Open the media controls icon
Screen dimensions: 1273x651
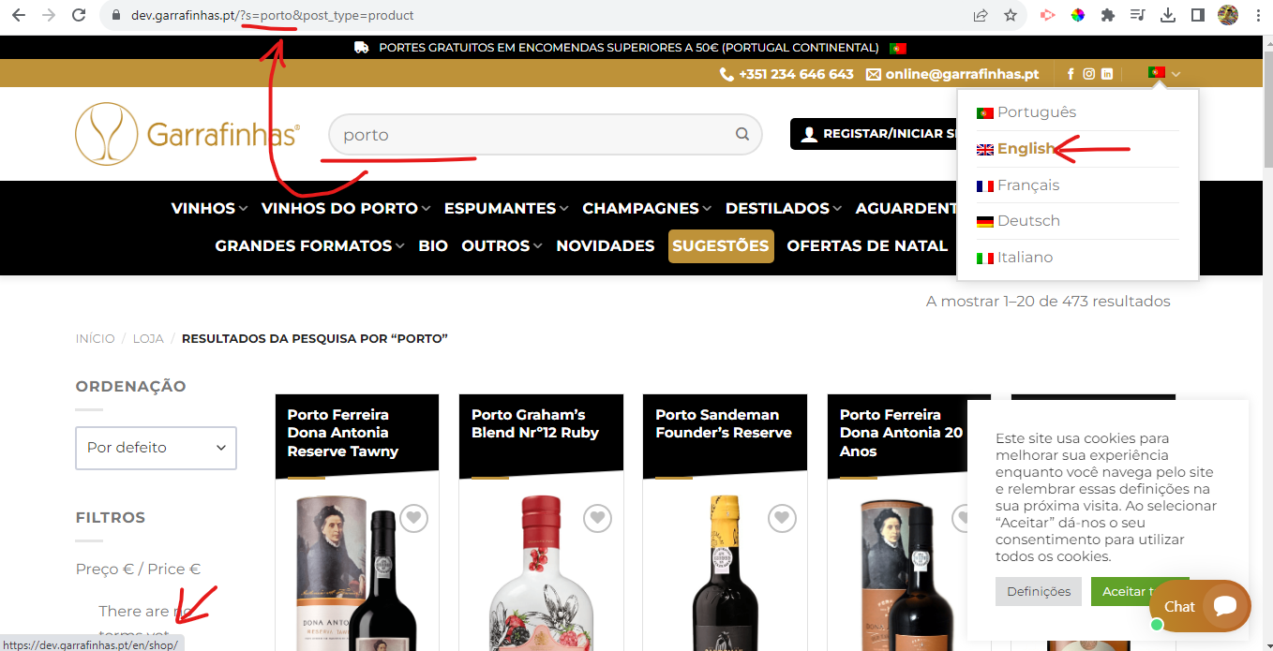click(1138, 15)
